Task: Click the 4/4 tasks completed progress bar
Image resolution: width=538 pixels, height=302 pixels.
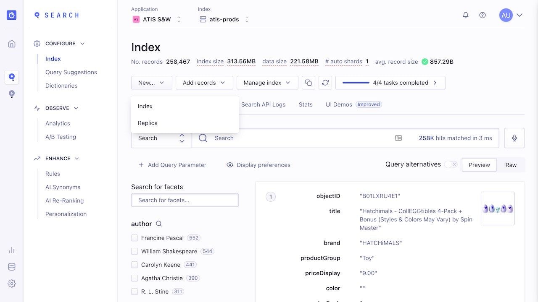Action: (x=390, y=83)
